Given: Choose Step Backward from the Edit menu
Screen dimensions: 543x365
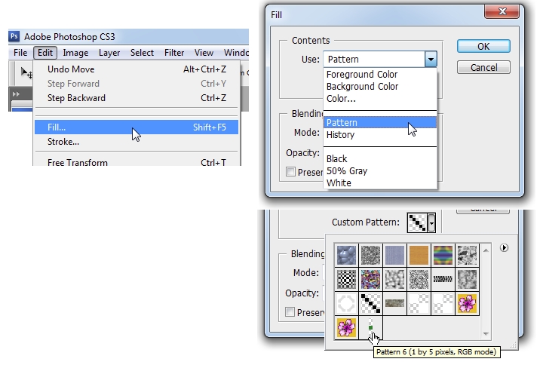Looking at the screenshot, I should (x=137, y=98).
